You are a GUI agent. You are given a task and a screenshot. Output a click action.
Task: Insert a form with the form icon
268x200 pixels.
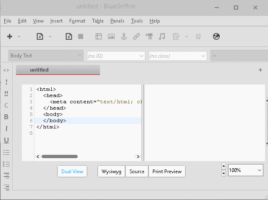(176, 36)
